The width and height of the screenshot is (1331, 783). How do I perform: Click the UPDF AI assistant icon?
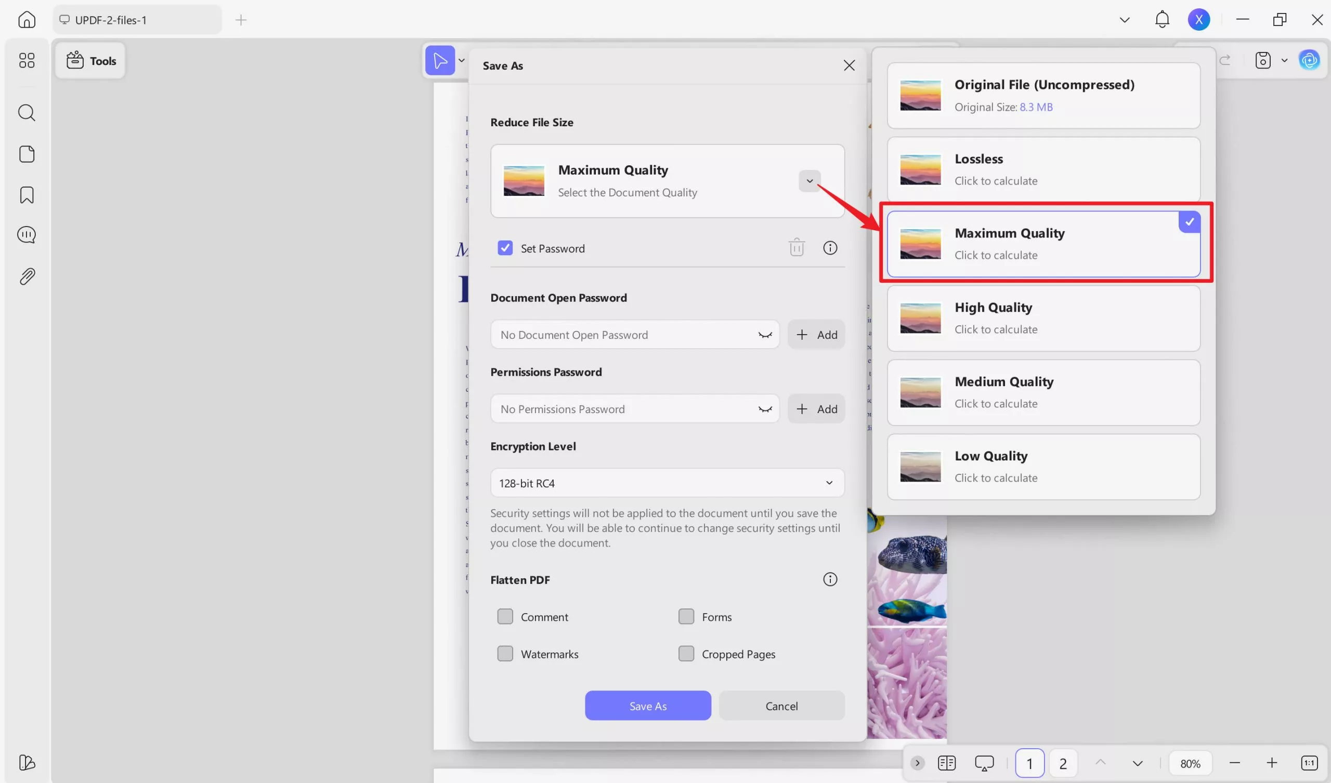pyautogui.click(x=1309, y=60)
